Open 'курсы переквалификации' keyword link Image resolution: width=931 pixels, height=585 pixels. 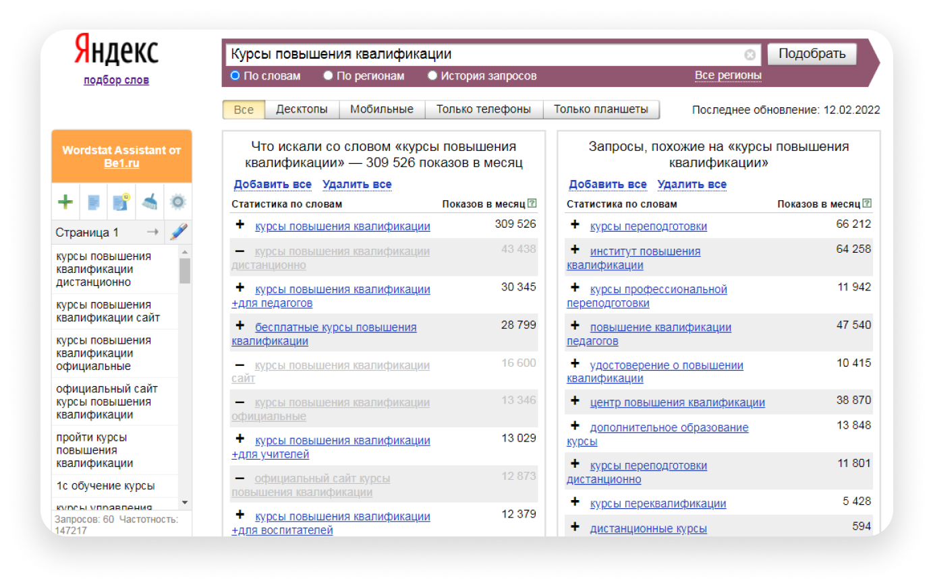coord(658,503)
